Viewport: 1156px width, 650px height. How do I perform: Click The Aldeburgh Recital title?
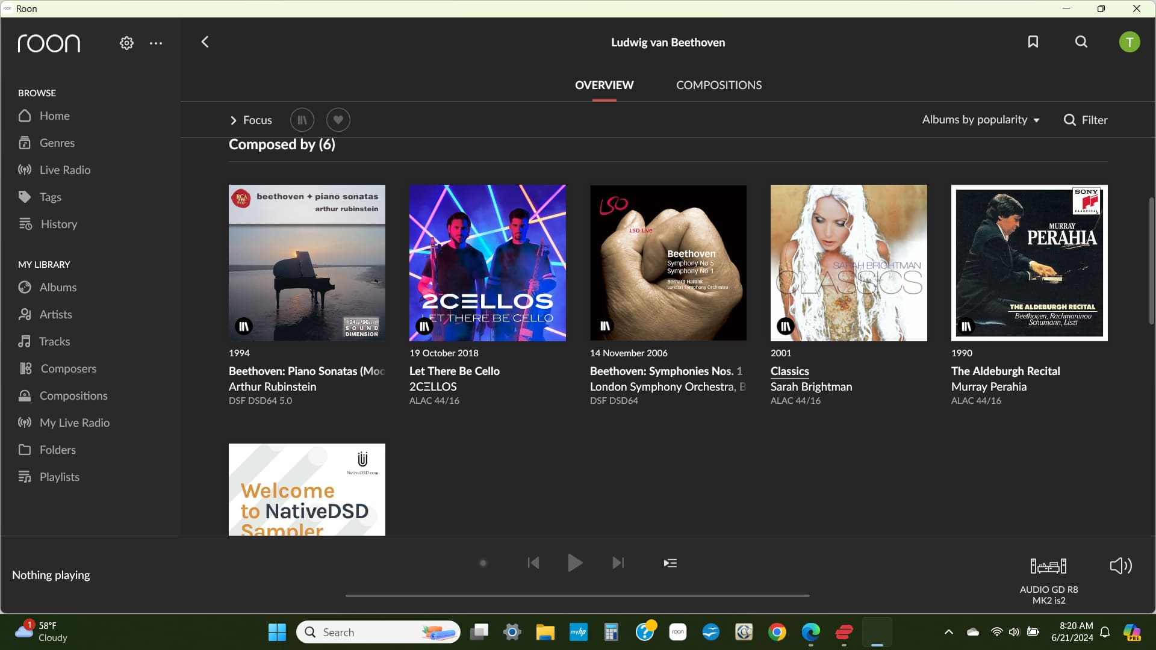[x=1005, y=371]
